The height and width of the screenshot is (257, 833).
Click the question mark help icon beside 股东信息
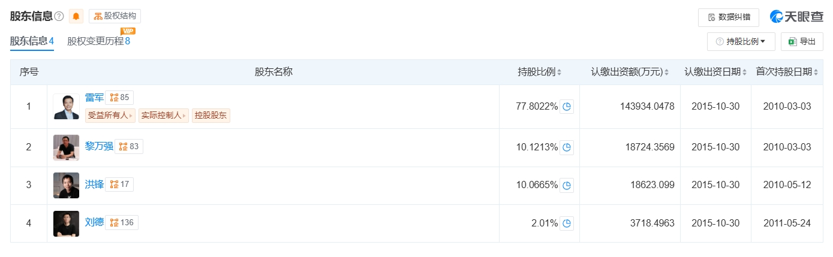(59, 16)
